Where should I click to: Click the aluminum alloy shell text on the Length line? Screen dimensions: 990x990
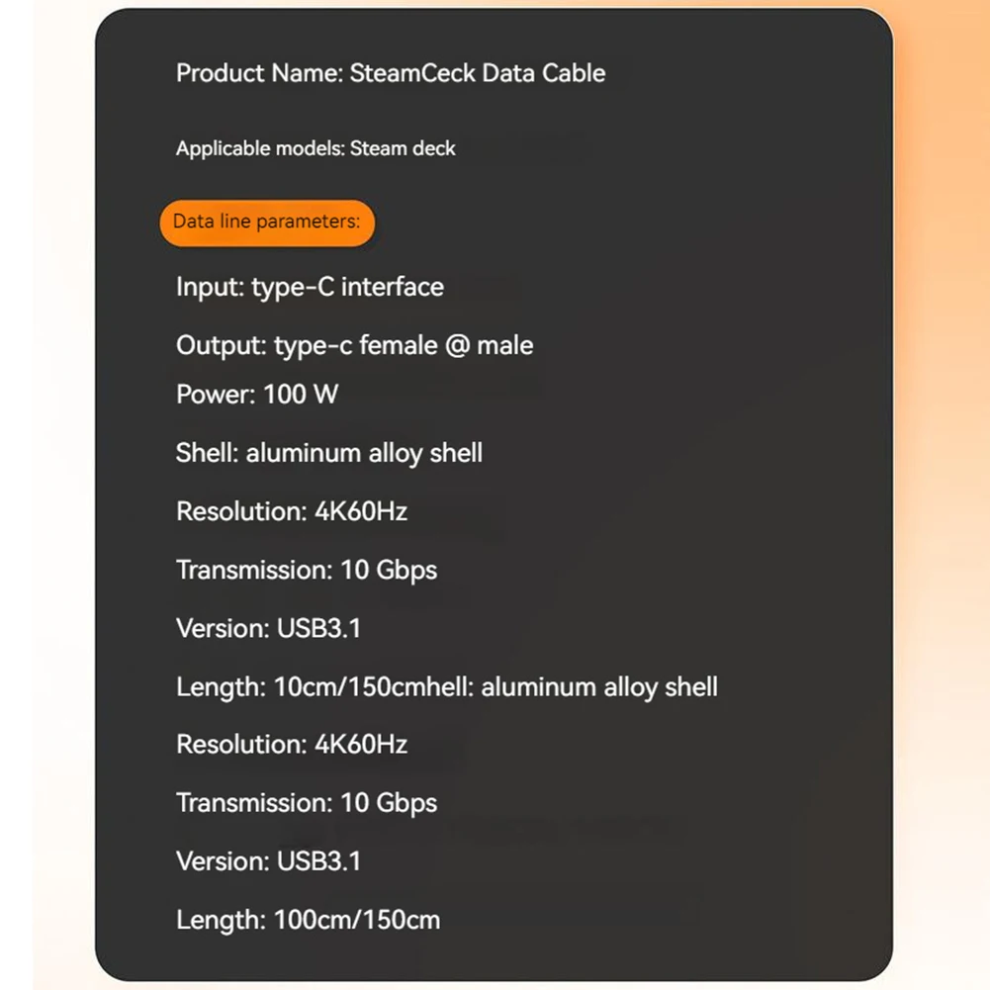coord(599,686)
